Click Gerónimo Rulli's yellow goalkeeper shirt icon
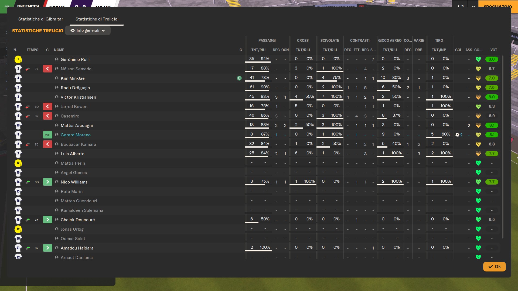Image resolution: width=518 pixels, height=291 pixels. click(18, 59)
